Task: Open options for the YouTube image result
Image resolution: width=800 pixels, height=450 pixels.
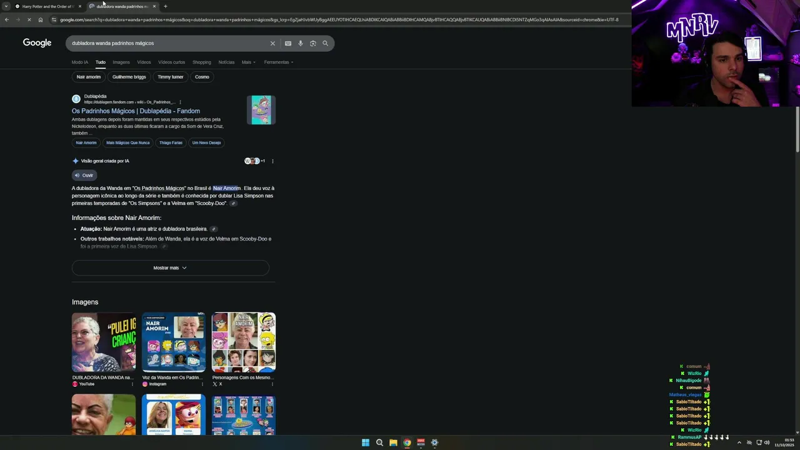Action: [132, 384]
